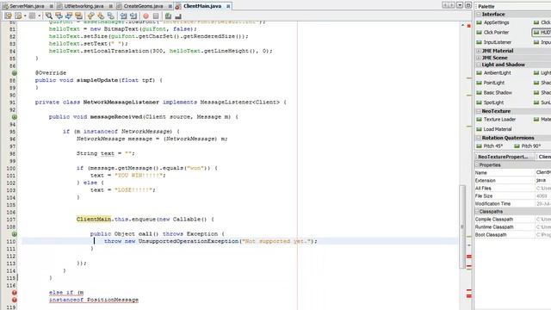The height and width of the screenshot is (310, 551).
Task: Select AppSettings palette item
Action: [x=492, y=22]
